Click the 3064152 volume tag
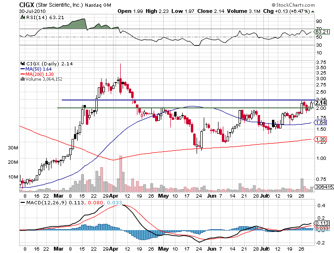This screenshot has width=334, height=253. (x=324, y=187)
